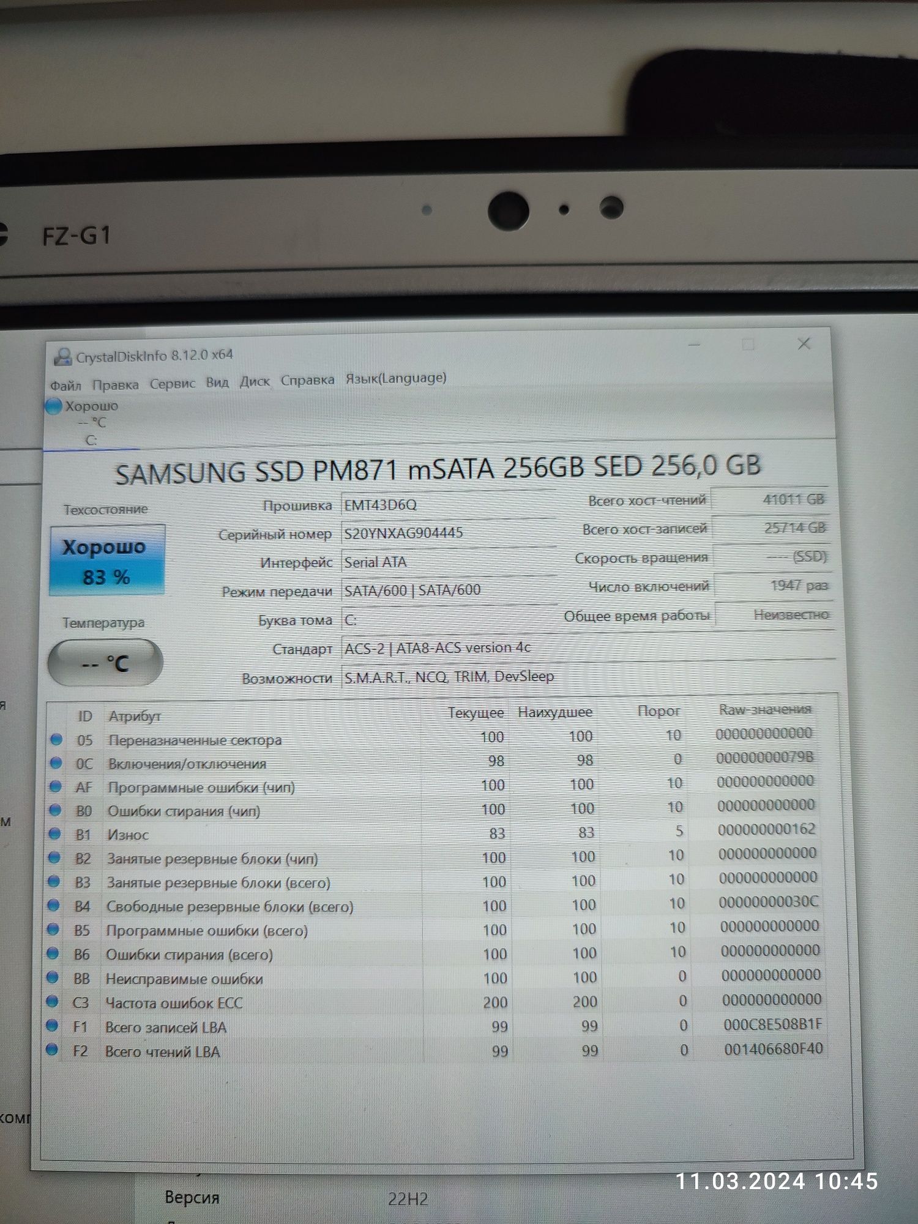Open the Файл menu
The width and height of the screenshot is (918, 1224).
(x=65, y=386)
